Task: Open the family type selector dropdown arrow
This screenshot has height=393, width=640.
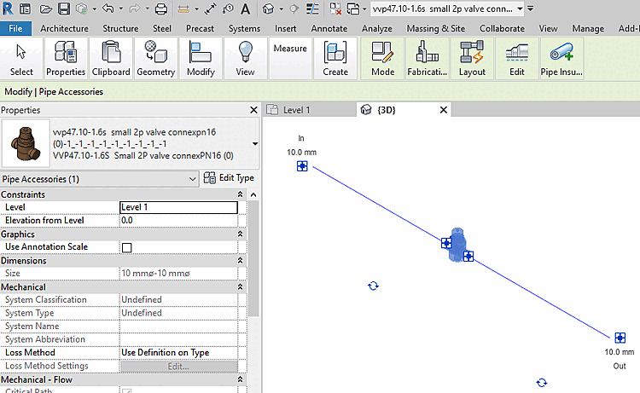Action: 254,143
